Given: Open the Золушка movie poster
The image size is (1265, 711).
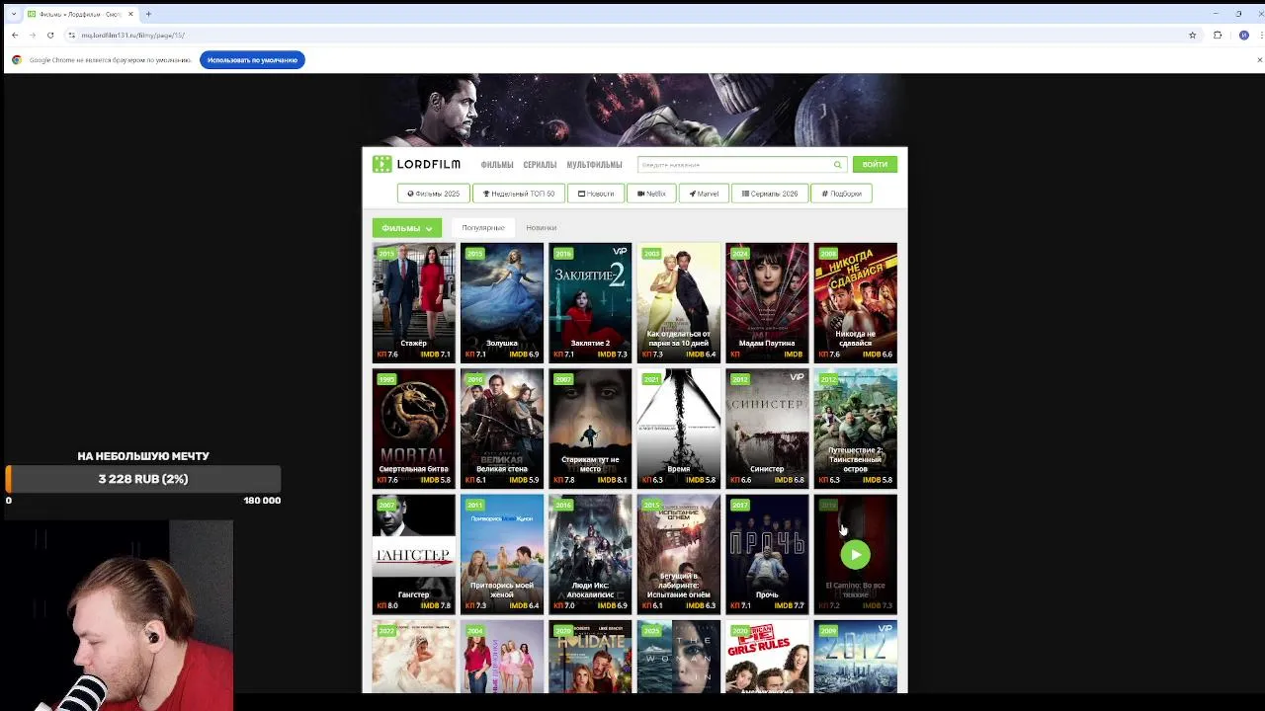Looking at the screenshot, I should 502,302.
